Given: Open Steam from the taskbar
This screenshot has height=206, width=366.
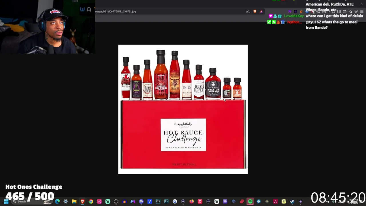Looking at the screenshot, I should [292, 201].
